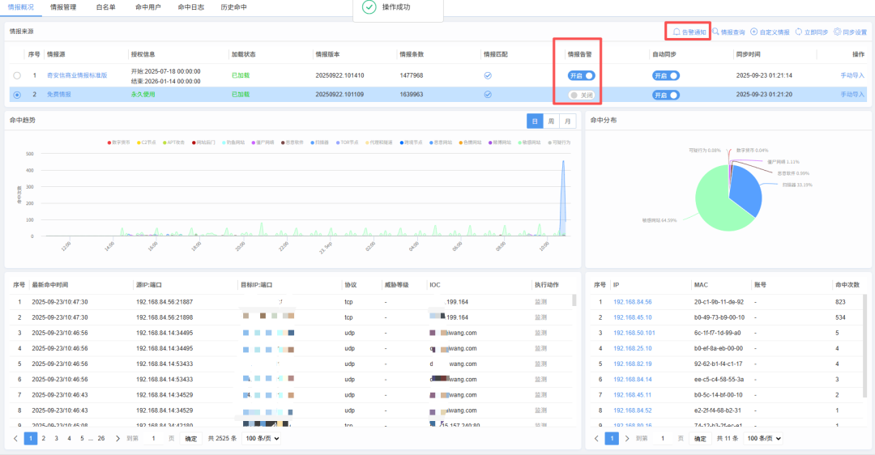
Task: Open 同步设置 gear settings
Action: [x=838, y=32]
